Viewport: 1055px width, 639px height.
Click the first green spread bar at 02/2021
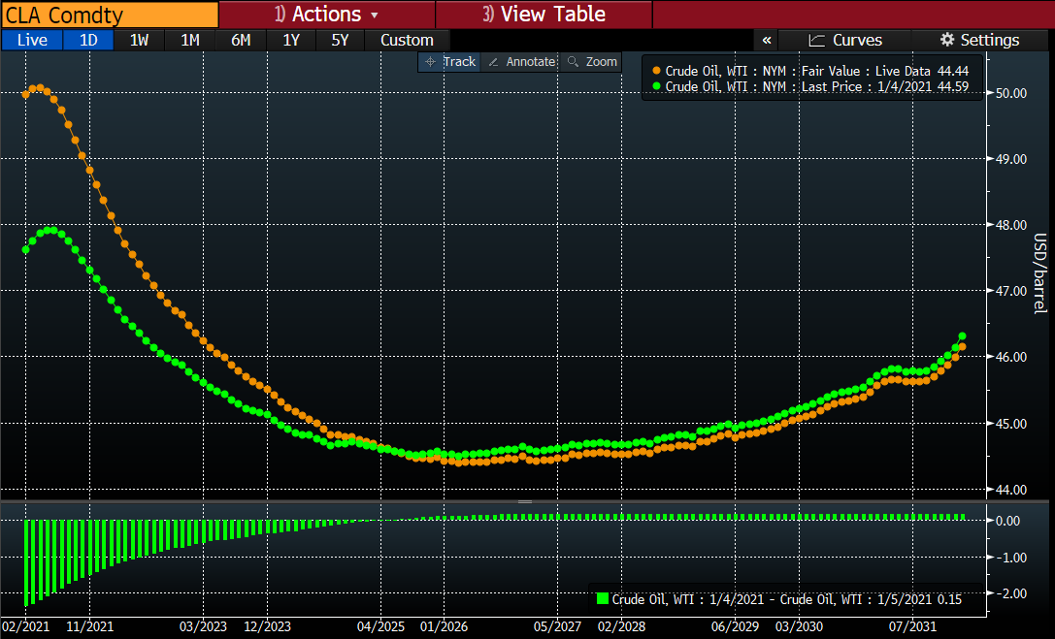pyautogui.click(x=26, y=563)
